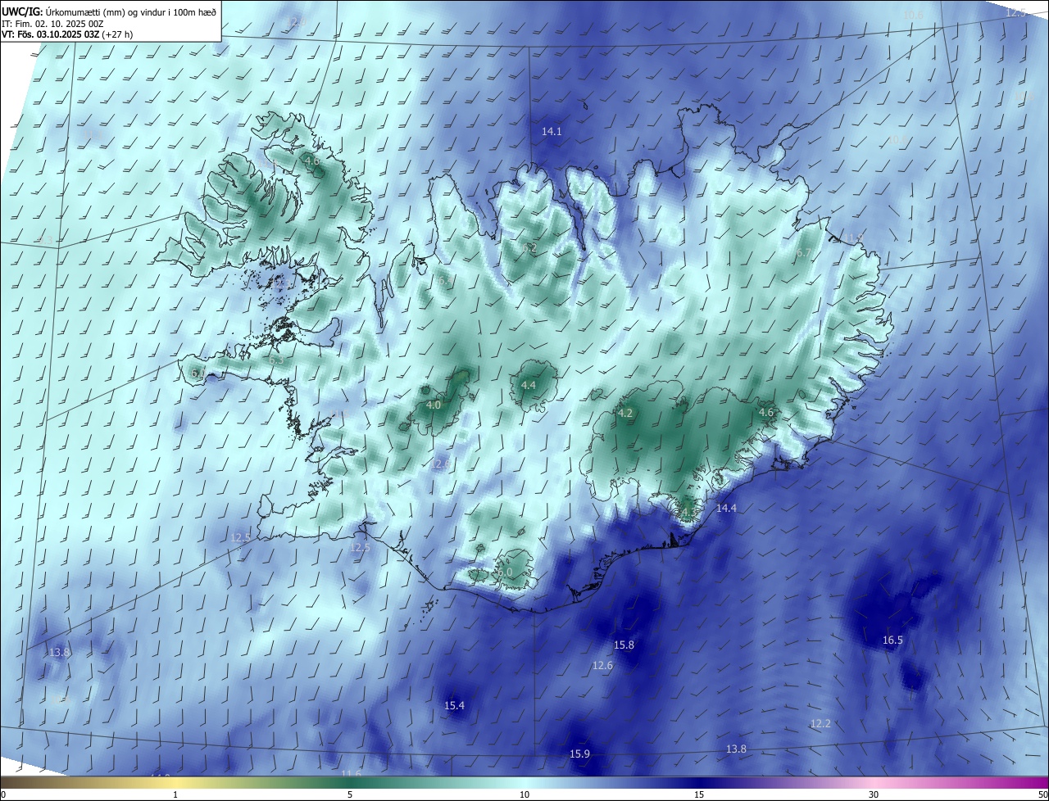Click the 6.7 value in northeast Iceland
Viewport: 1049px width, 801px height.
803,253
